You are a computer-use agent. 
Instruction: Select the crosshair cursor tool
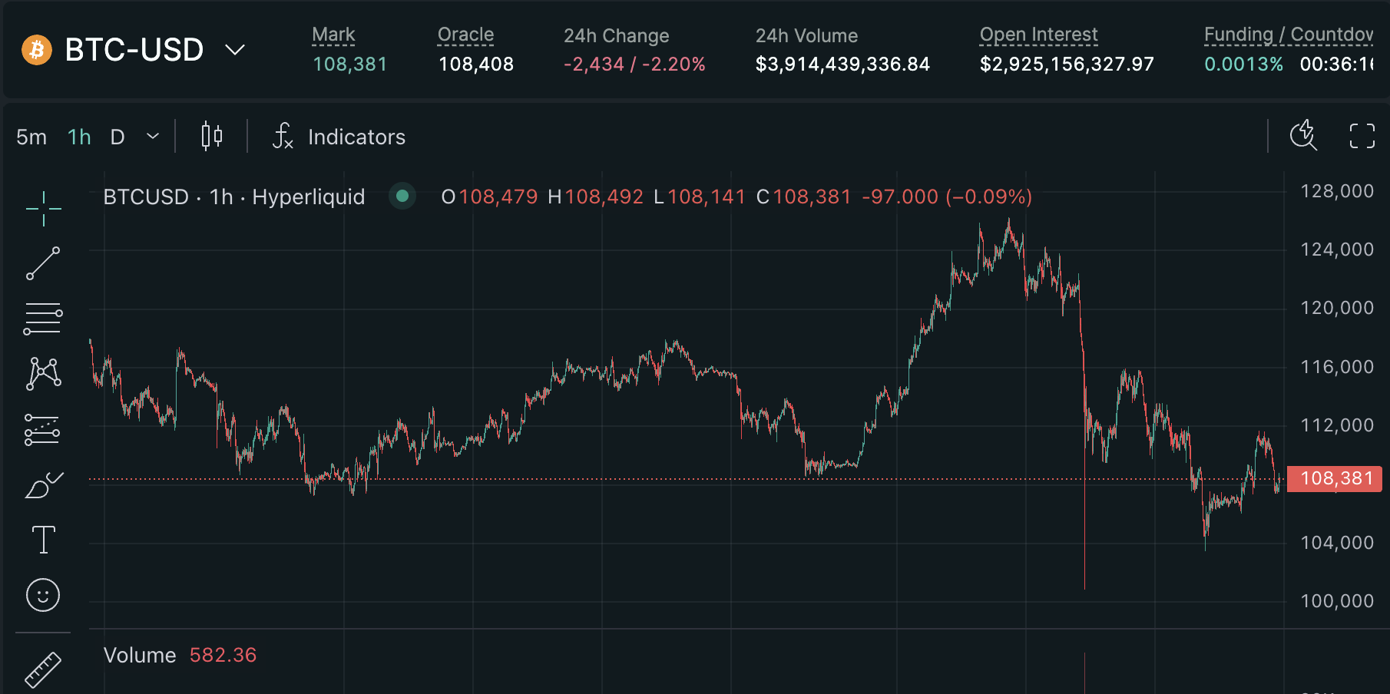point(43,209)
